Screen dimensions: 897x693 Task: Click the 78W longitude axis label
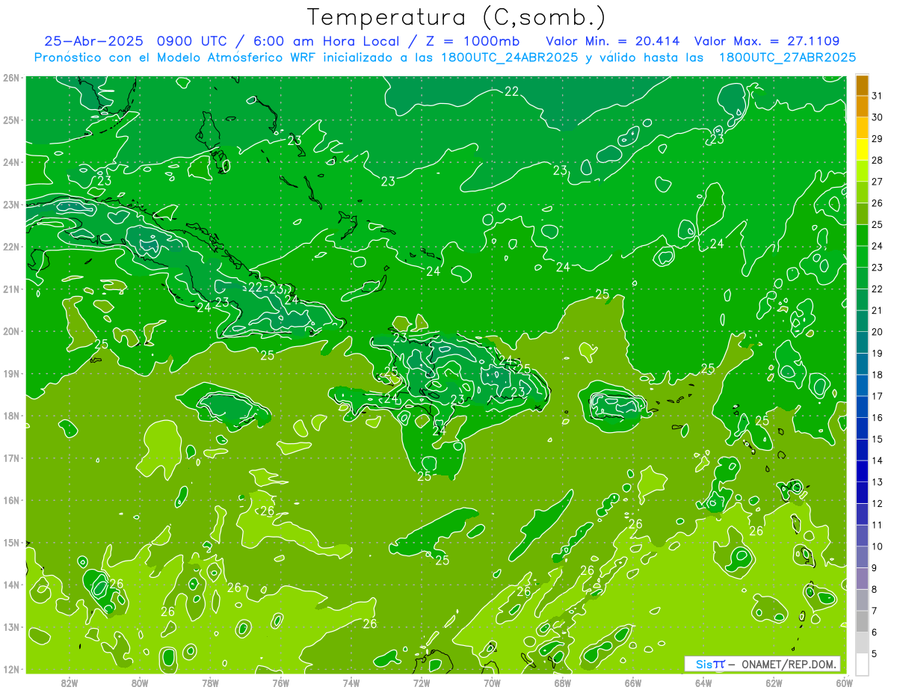click(210, 683)
